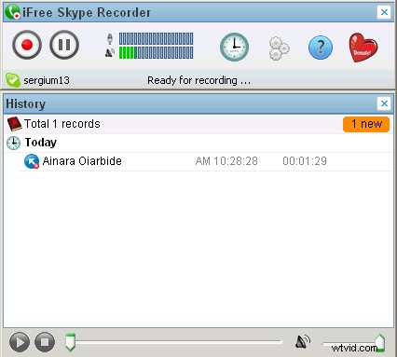The height and width of the screenshot is (357, 397).
Task: Click the call icon beside Ainara Oiarbide
Action: pos(32,161)
